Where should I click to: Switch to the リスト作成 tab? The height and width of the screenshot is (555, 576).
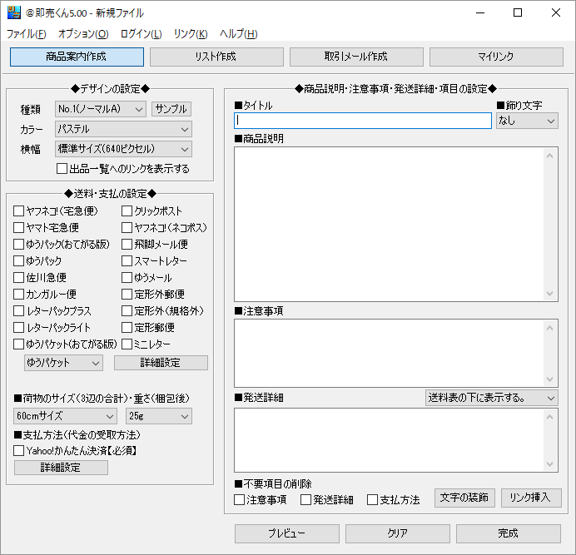tap(216, 57)
